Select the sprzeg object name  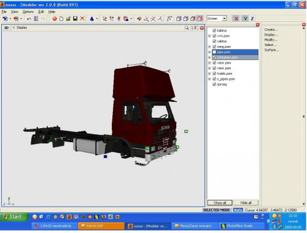[x=222, y=85]
